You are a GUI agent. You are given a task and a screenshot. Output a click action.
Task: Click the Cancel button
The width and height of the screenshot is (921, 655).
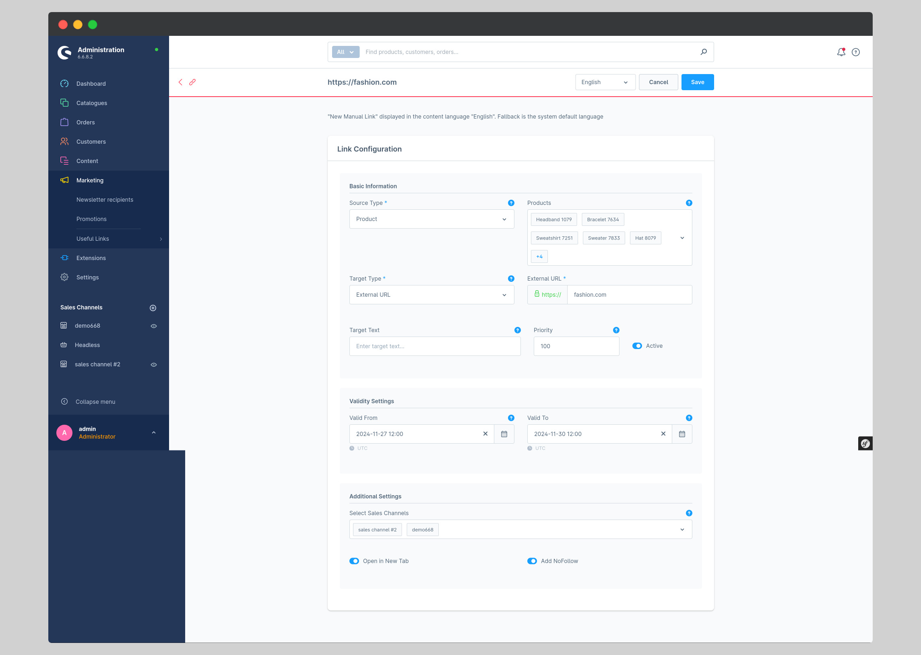click(658, 81)
